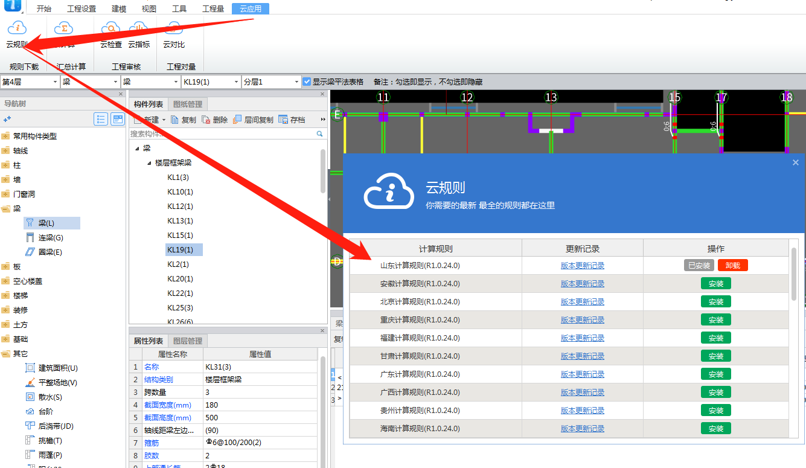This screenshot has height=468, width=806.
Task: Start the 云对比 cloud comparison tool
Action: point(174,34)
